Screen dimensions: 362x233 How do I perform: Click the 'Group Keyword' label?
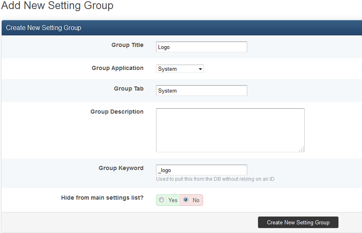pos(121,168)
